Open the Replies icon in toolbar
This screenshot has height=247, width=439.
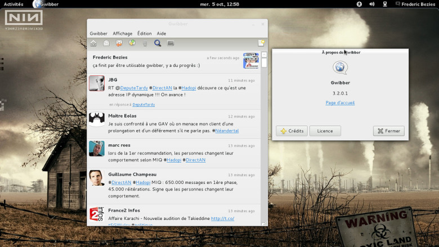click(119, 43)
